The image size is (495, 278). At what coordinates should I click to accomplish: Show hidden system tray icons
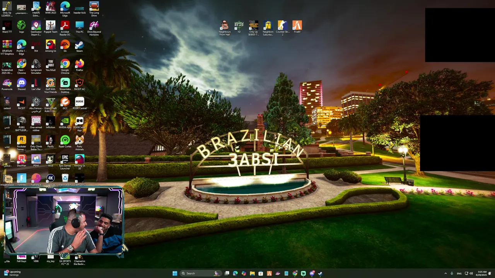(445, 273)
